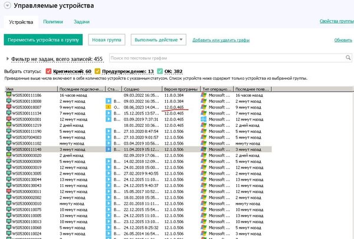
Task: Open the Выполнить действие dropdown
Action: pos(158,40)
